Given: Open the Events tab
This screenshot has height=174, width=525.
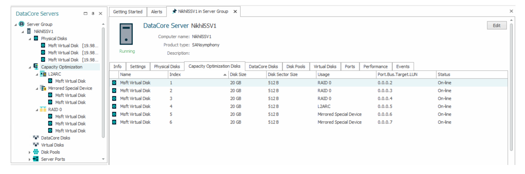Looking at the screenshot, I should pyautogui.click(x=403, y=67).
